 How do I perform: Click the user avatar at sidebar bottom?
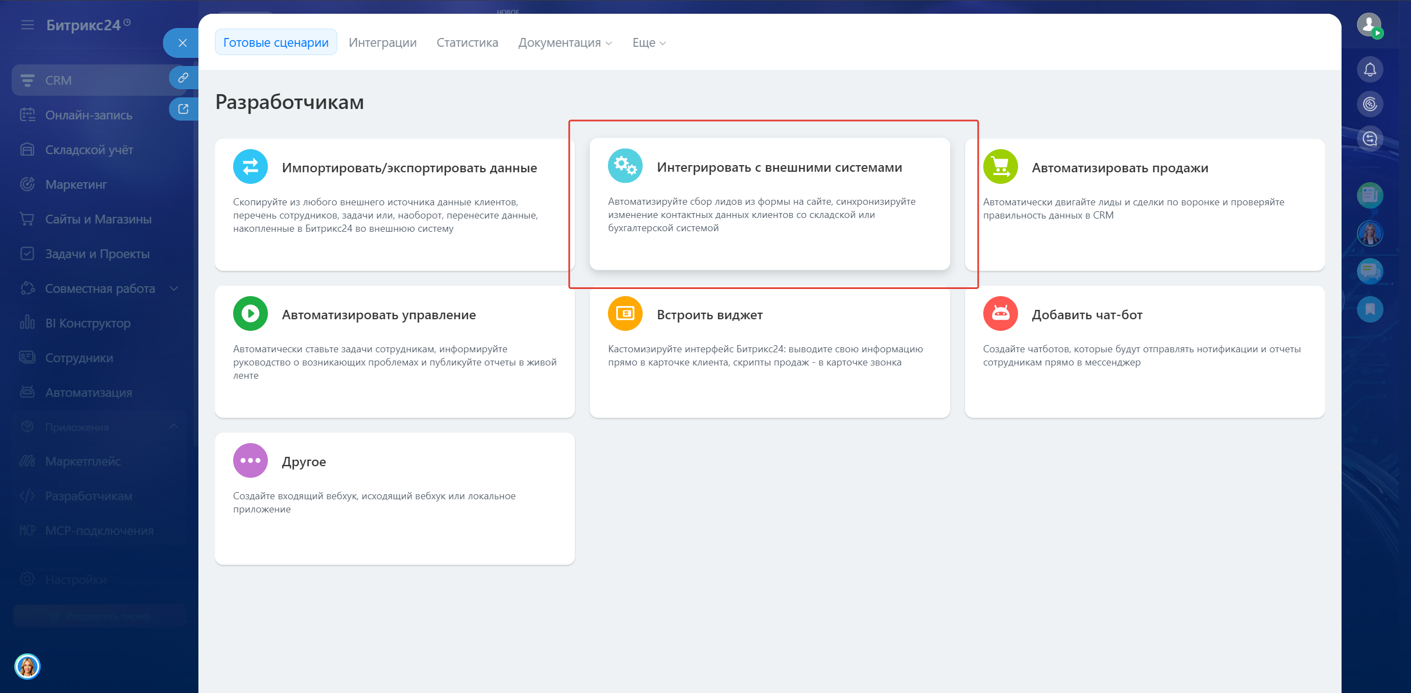tap(28, 667)
